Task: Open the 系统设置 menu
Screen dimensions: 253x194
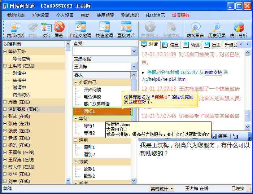Action: [40, 16]
